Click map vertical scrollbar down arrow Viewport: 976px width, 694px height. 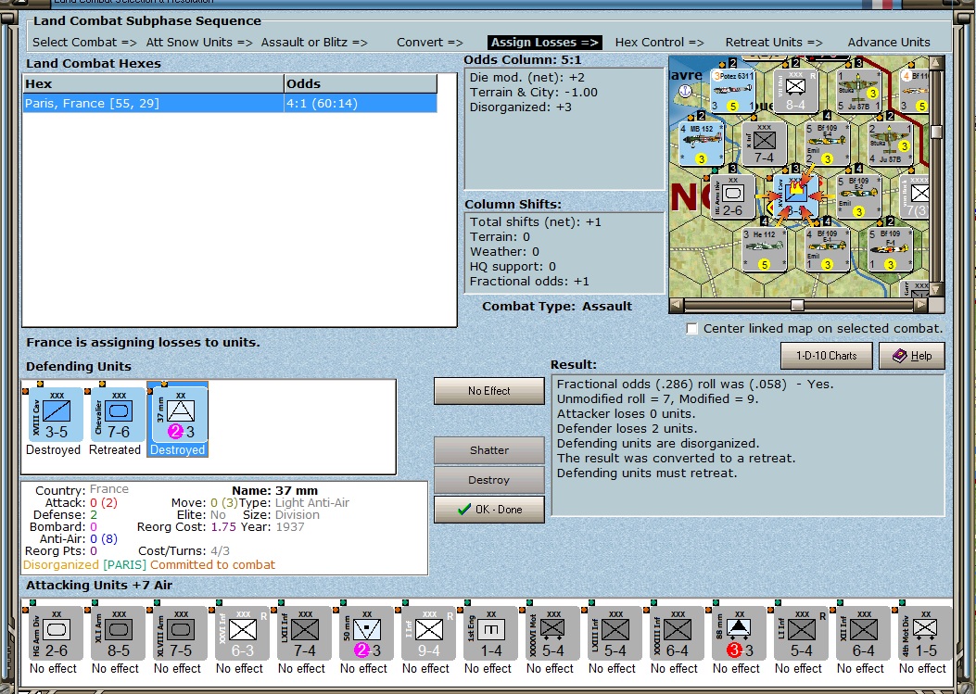tap(936, 291)
